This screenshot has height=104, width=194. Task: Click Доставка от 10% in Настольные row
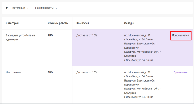point(87,72)
